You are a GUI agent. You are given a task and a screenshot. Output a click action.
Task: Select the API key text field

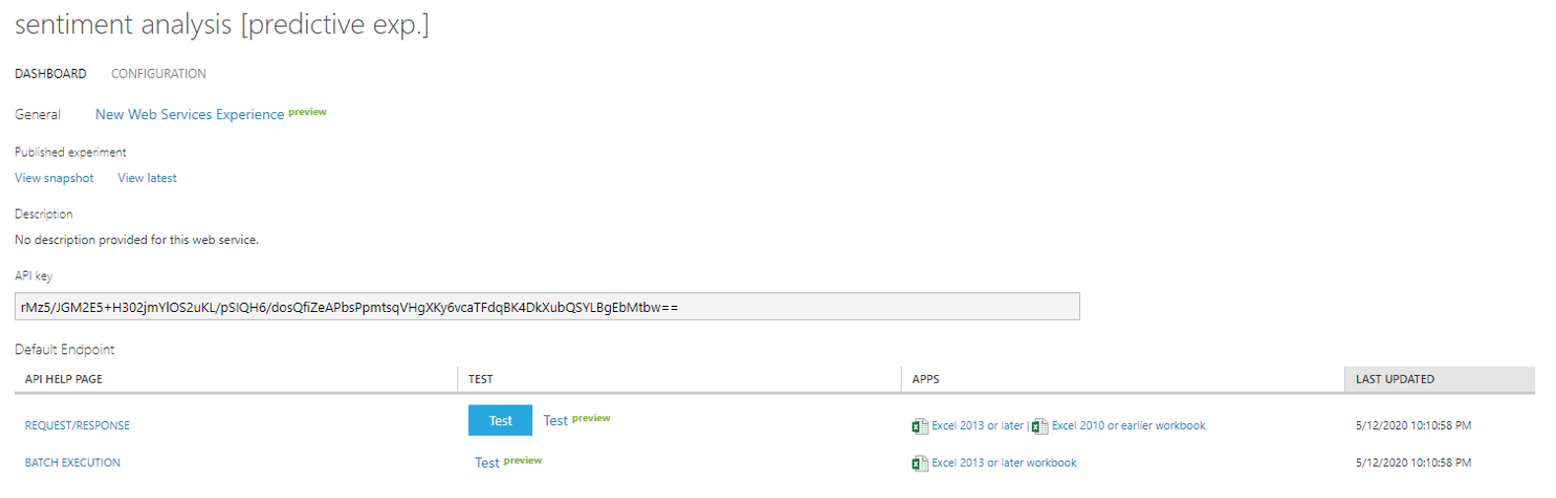tap(547, 307)
